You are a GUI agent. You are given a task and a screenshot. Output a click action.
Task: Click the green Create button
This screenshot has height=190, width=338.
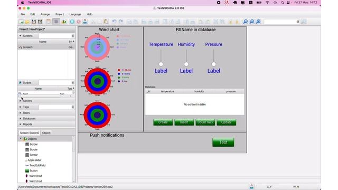coord(163,122)
